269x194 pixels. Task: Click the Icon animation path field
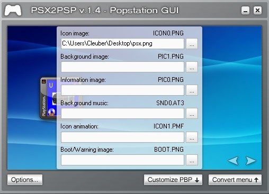coord(122,137)
